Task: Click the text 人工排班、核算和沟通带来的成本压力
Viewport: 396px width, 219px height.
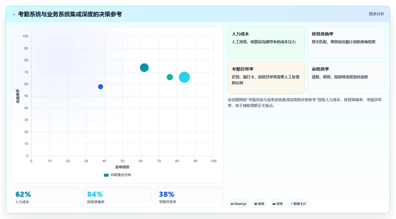Action: (264, 42)
